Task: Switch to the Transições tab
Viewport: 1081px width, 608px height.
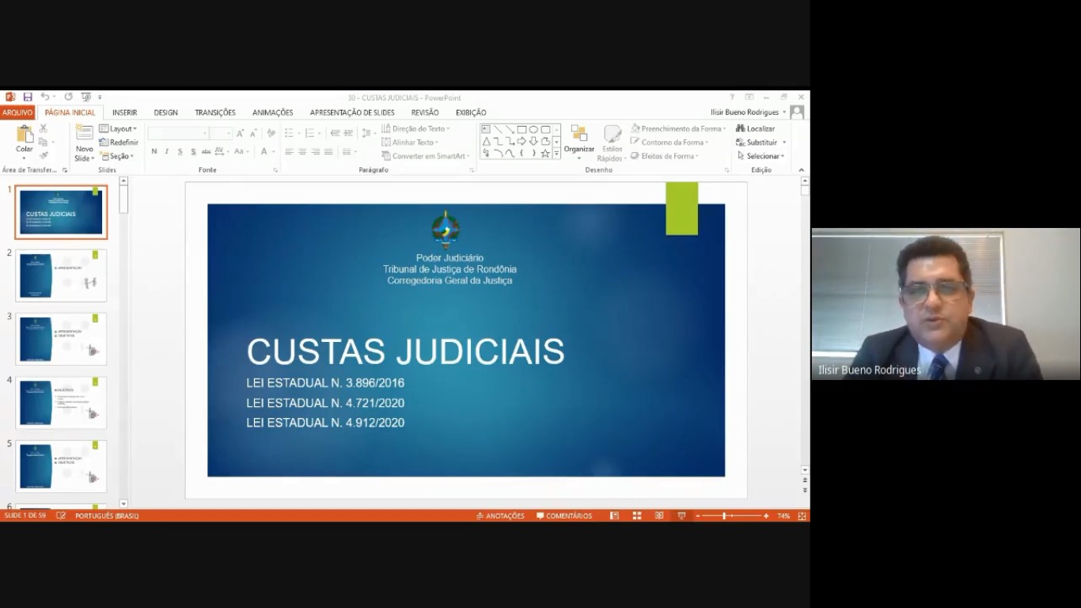Action: (214, 112)
